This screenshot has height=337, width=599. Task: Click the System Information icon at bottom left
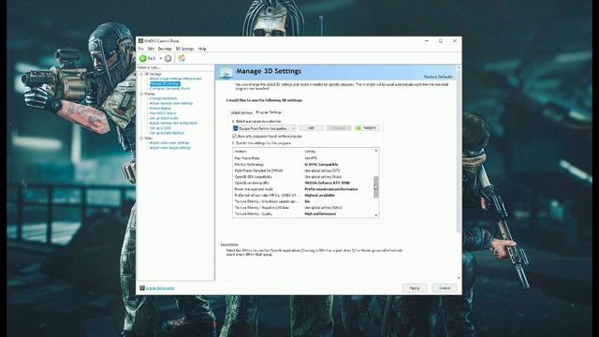(141, 287)
